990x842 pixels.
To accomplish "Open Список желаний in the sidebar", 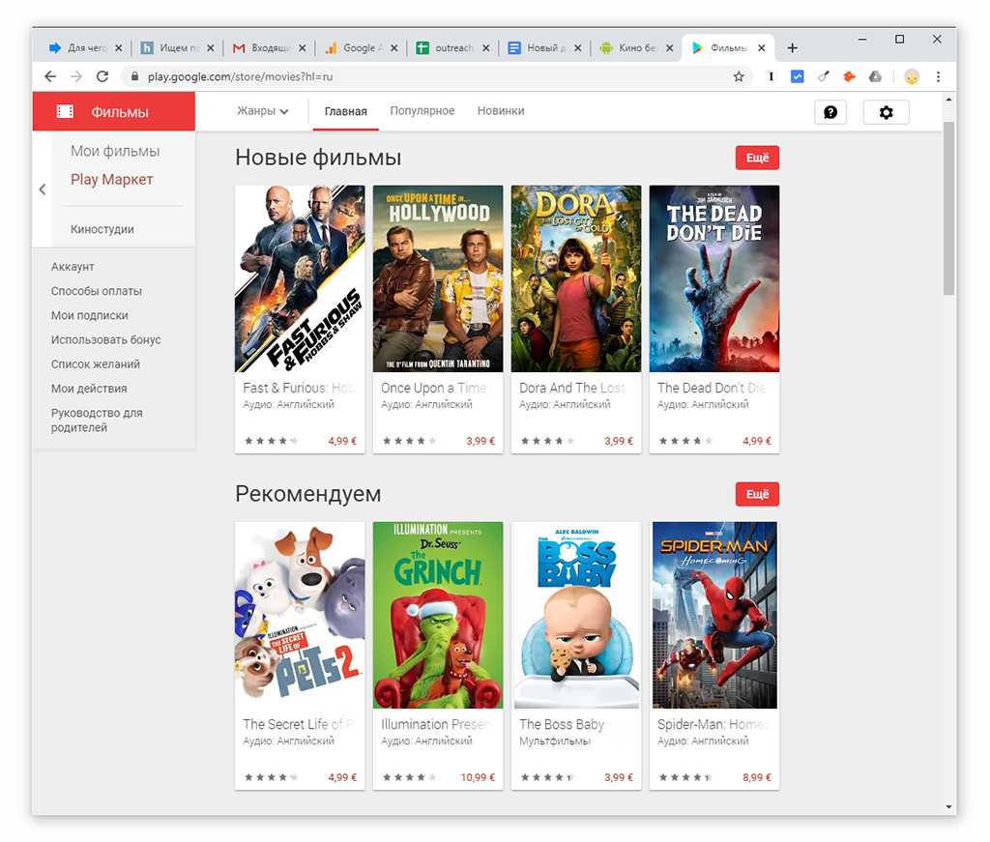I will pyautogui.click(x=96, y=364).
